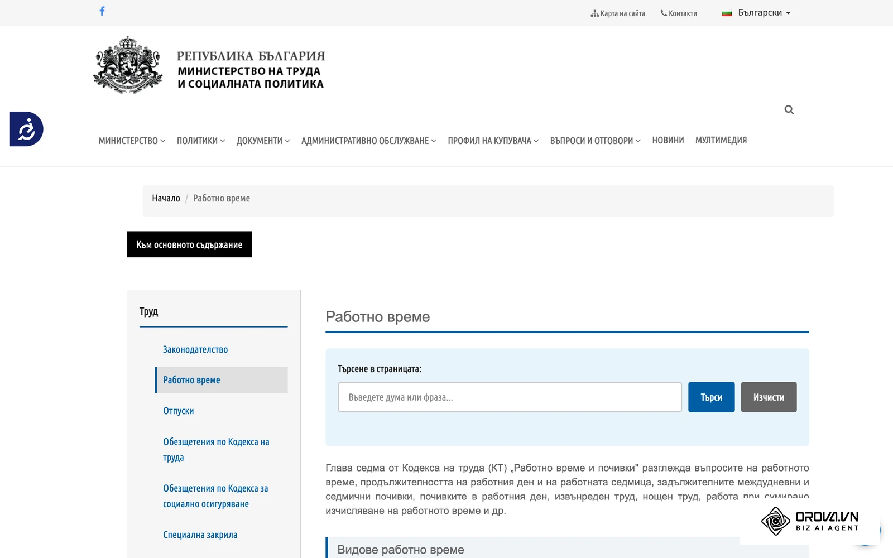893x558 pixels.
Task: Click the Търси button
Action: pyautogui.click(x=711, y=397)
